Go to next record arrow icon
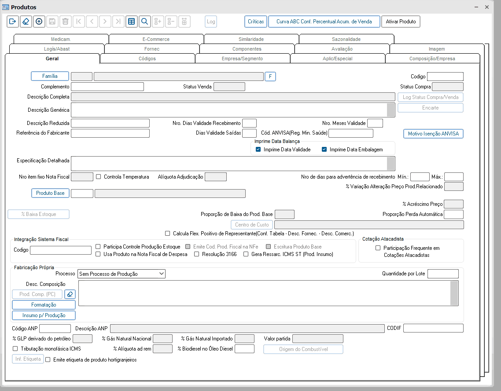The image size is (501, 391). [x=105, y=22]
